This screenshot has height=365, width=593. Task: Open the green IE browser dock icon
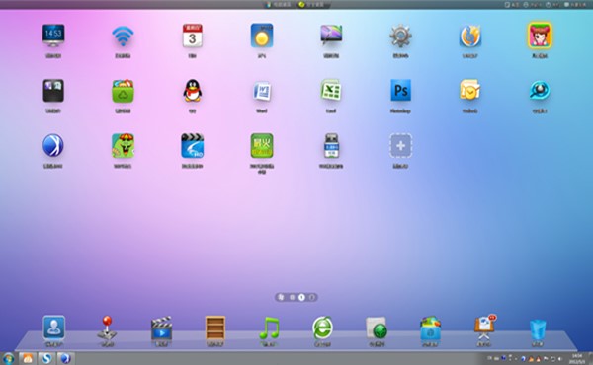tap(322, 328)
